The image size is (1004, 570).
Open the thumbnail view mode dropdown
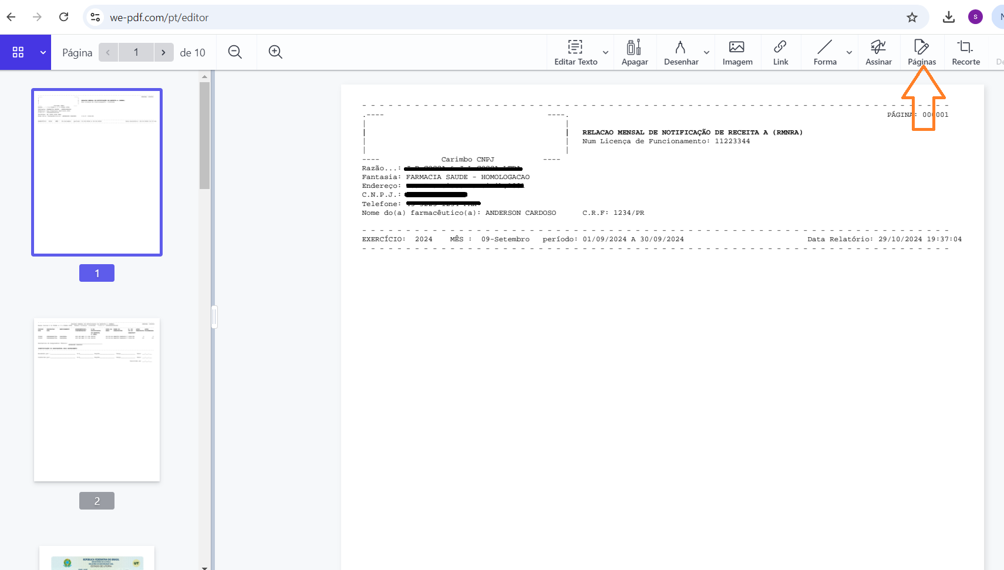pyautogui.click(x=43, y=52)
